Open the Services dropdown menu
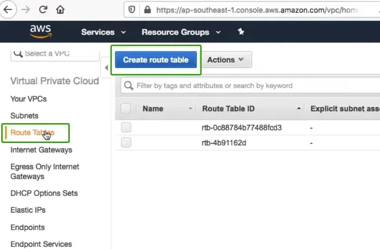This screenshot has height=249, width=380. tap(103, 32)
